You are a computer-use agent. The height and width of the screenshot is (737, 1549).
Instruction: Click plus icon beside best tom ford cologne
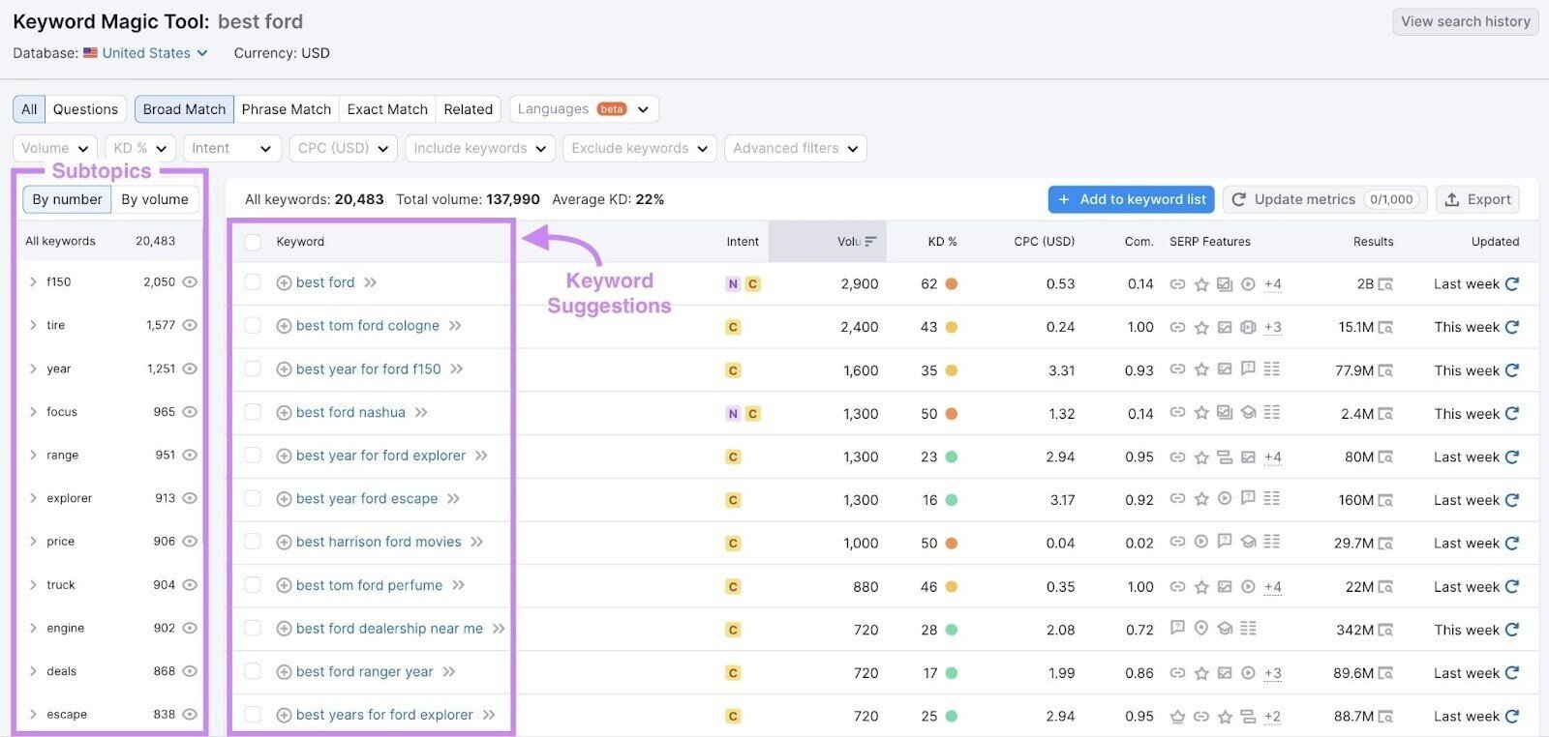point(284,326)
